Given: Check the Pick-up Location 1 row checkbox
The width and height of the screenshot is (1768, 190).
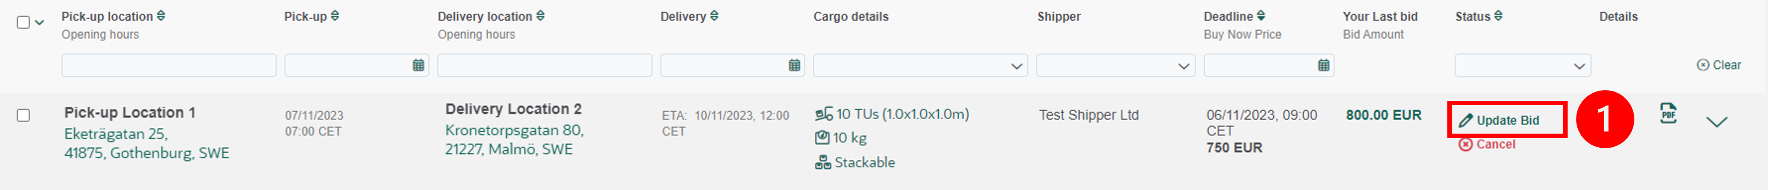Looking at the screenshot, I should (x=23, y=115).
